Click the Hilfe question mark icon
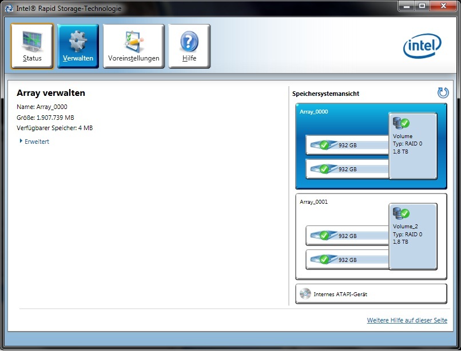Viewport: 461px width, 351px height. (189, 42)
